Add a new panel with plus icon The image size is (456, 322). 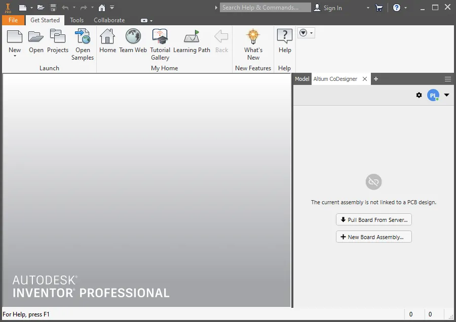376,79
